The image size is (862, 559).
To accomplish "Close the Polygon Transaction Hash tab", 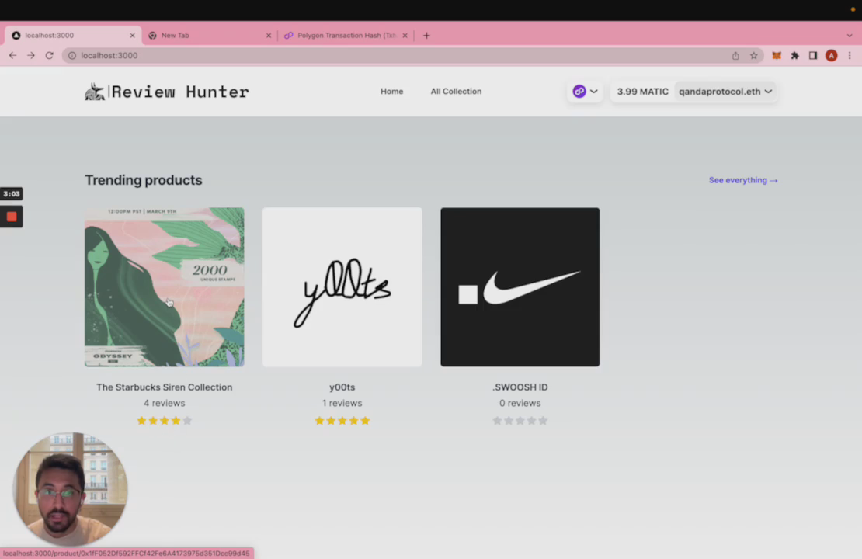I will coord(405,35).
